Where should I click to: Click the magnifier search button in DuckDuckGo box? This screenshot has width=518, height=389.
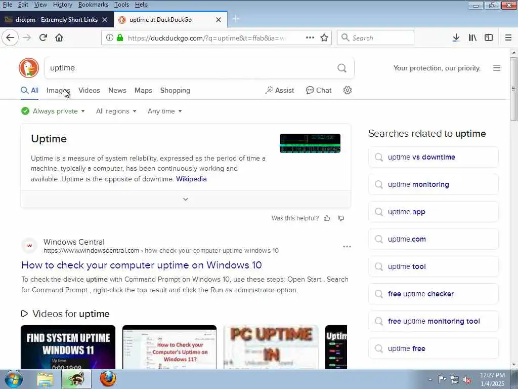point(342,68)
